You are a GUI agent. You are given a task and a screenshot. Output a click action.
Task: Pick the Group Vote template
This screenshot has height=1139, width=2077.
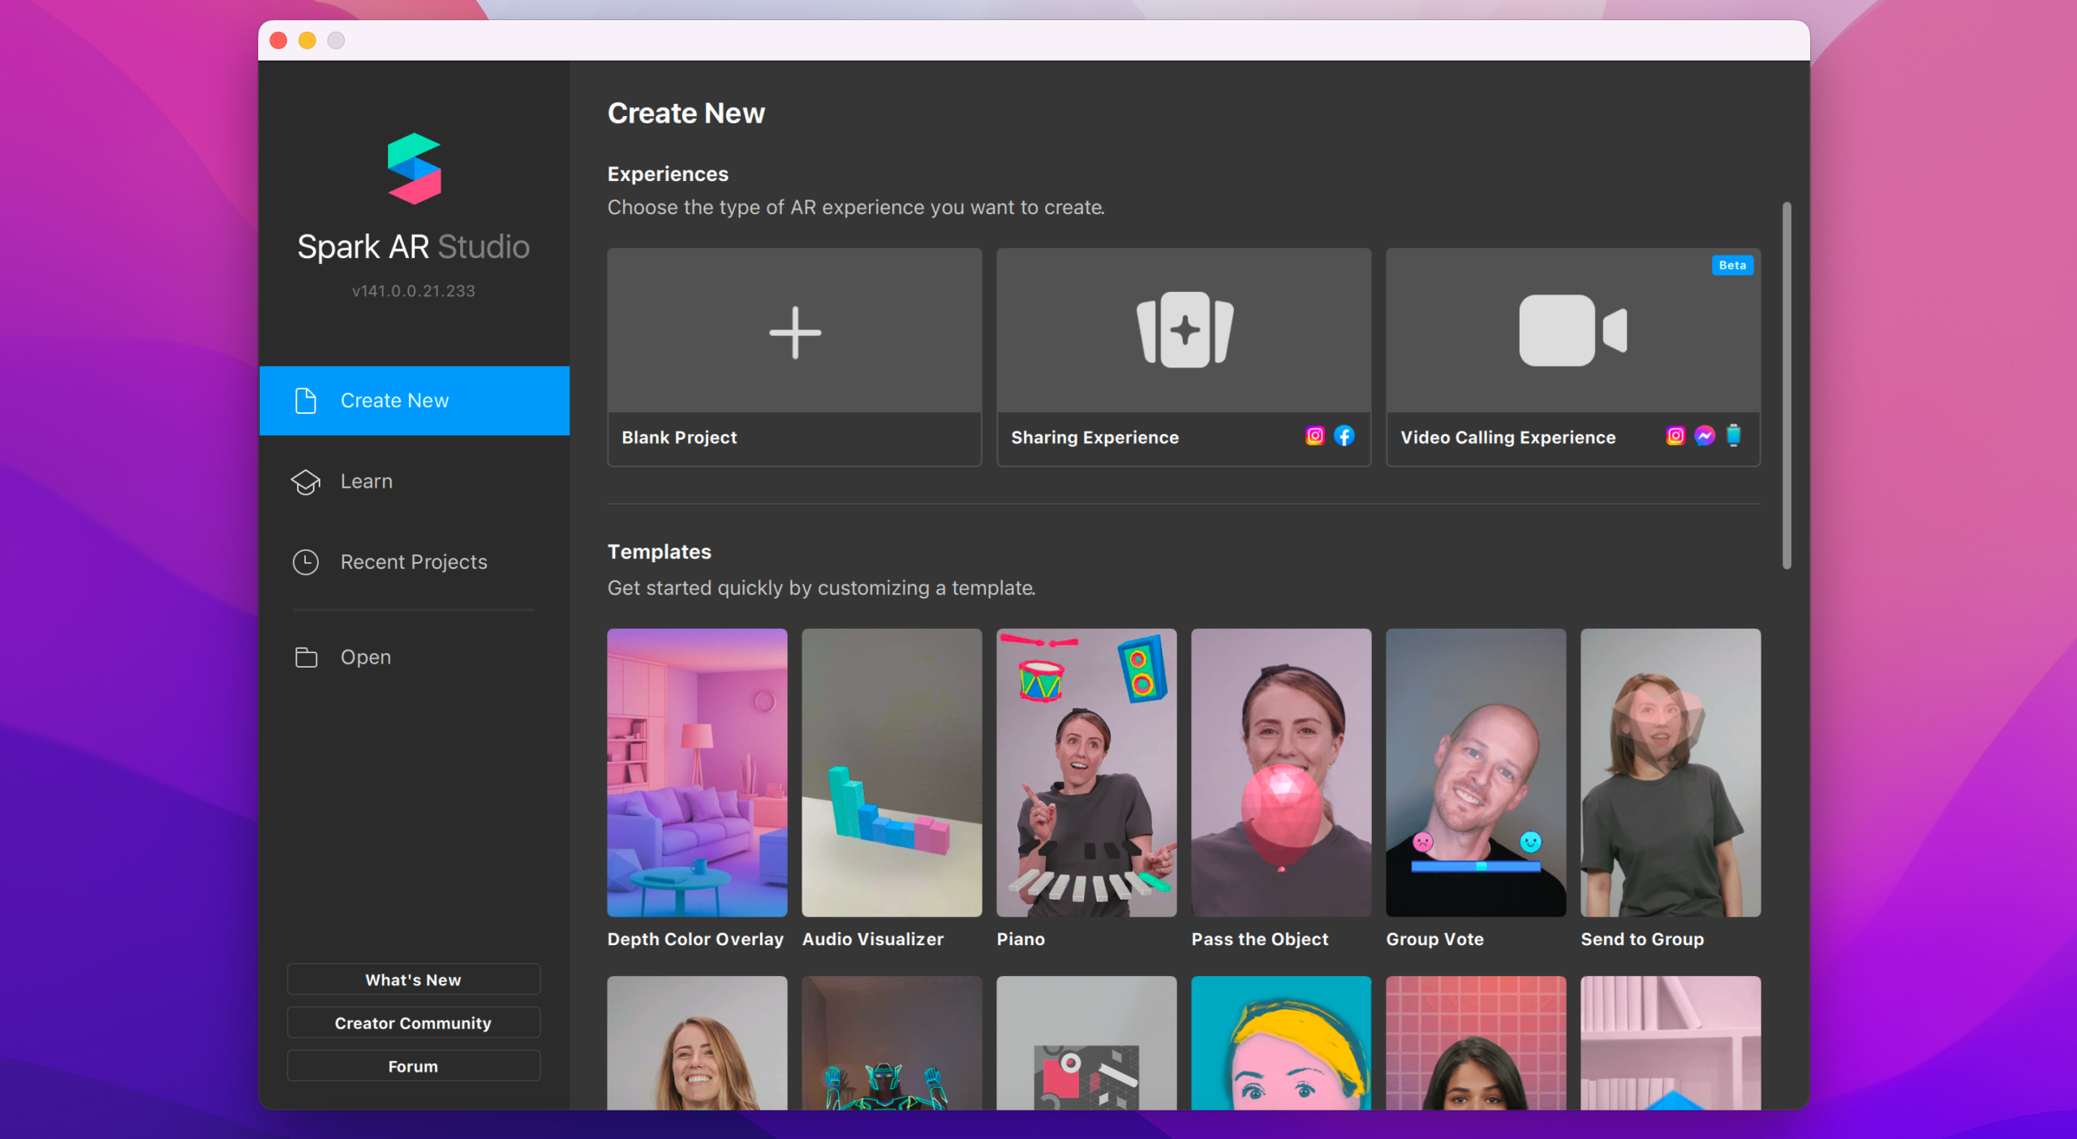pyautogui.click(x=1475, y=772)
